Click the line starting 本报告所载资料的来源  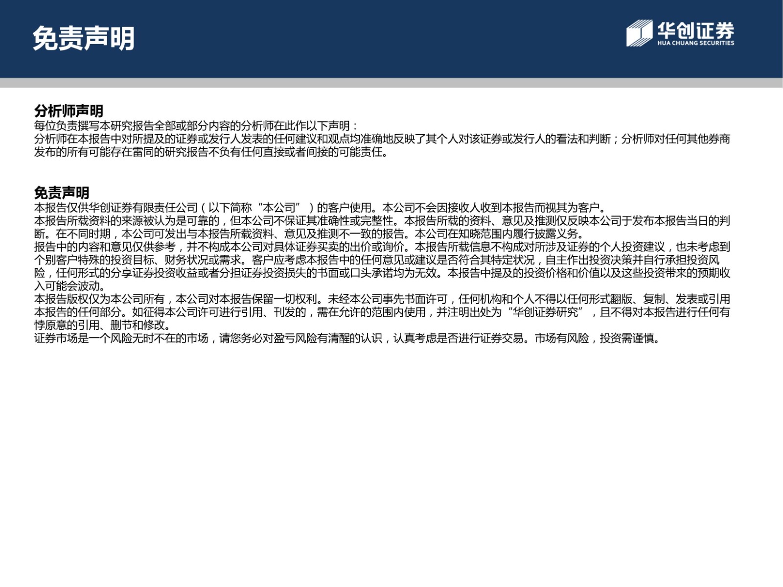click(x=382, y=221)
